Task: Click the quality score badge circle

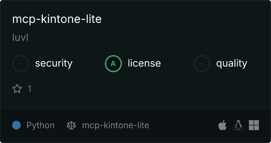Action: 202,64
